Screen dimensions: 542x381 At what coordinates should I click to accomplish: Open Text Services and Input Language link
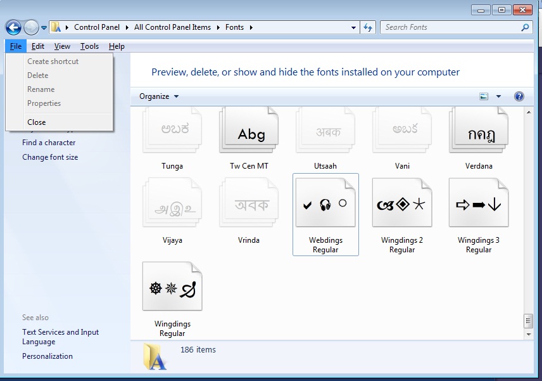(61, 337)
